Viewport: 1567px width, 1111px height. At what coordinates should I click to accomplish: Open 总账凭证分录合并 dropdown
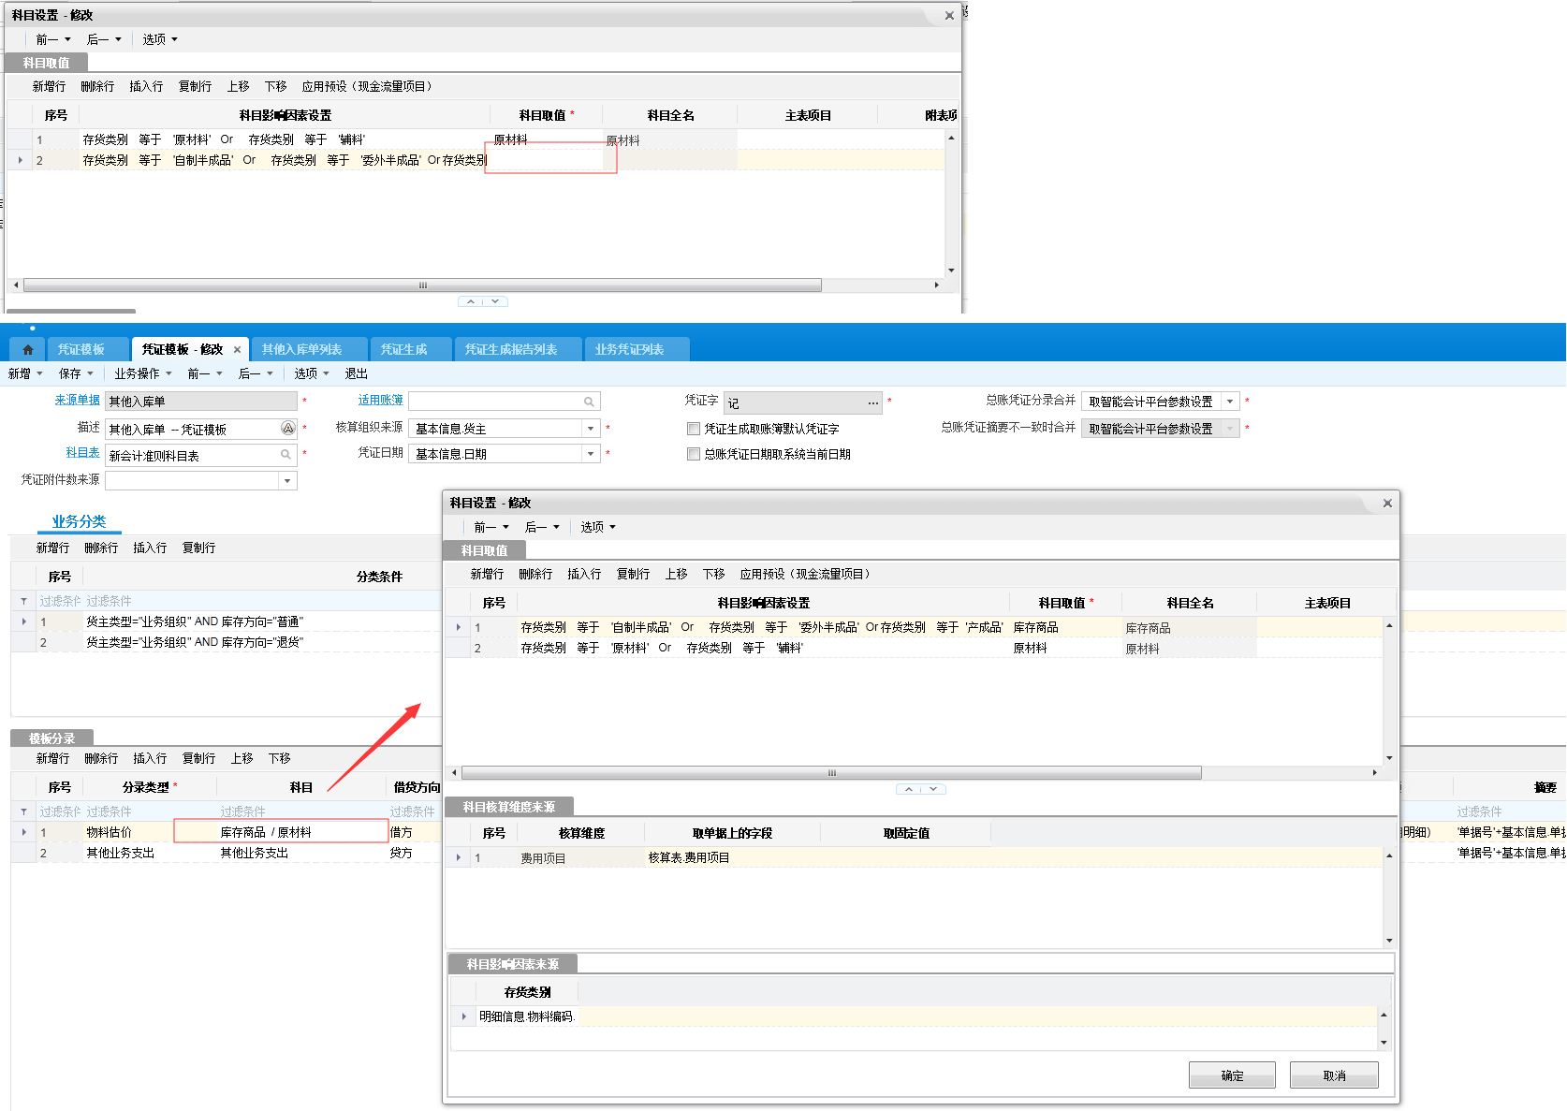(x=1230, y=402)
